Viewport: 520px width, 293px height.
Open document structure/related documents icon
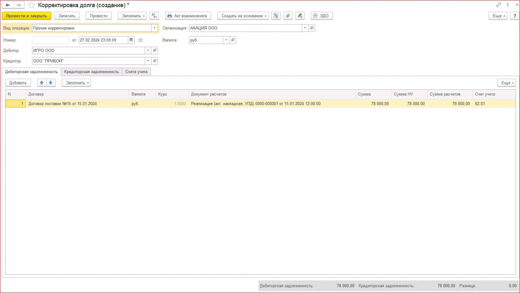tap(276, 16)
